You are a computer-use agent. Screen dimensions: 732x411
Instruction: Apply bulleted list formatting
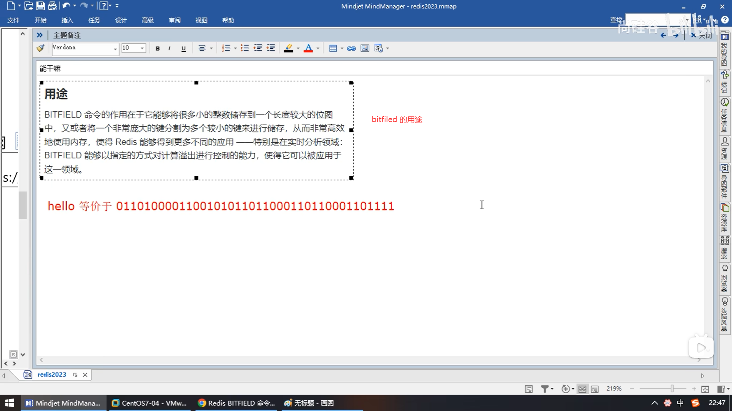(245, 48)
